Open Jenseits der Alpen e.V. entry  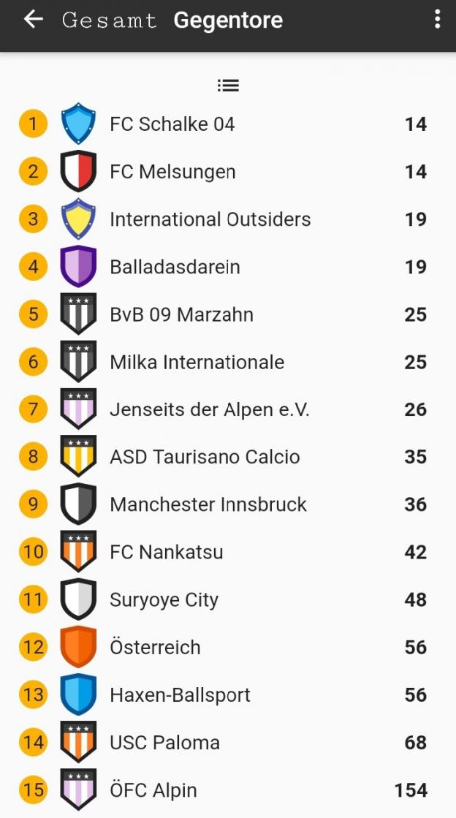pos(210,409)
